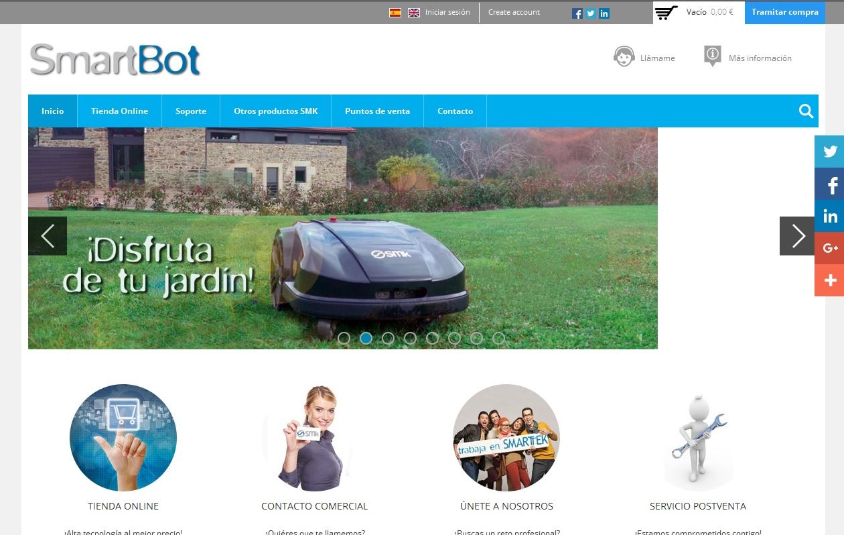This screenshot has width=844, height=535.
Task: Open more sharing options plus icon
Action: [829, 280]
